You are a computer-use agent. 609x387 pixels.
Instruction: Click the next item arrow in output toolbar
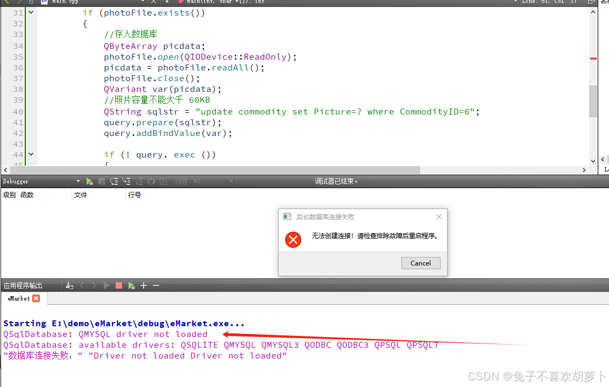[x=94, y=286]
